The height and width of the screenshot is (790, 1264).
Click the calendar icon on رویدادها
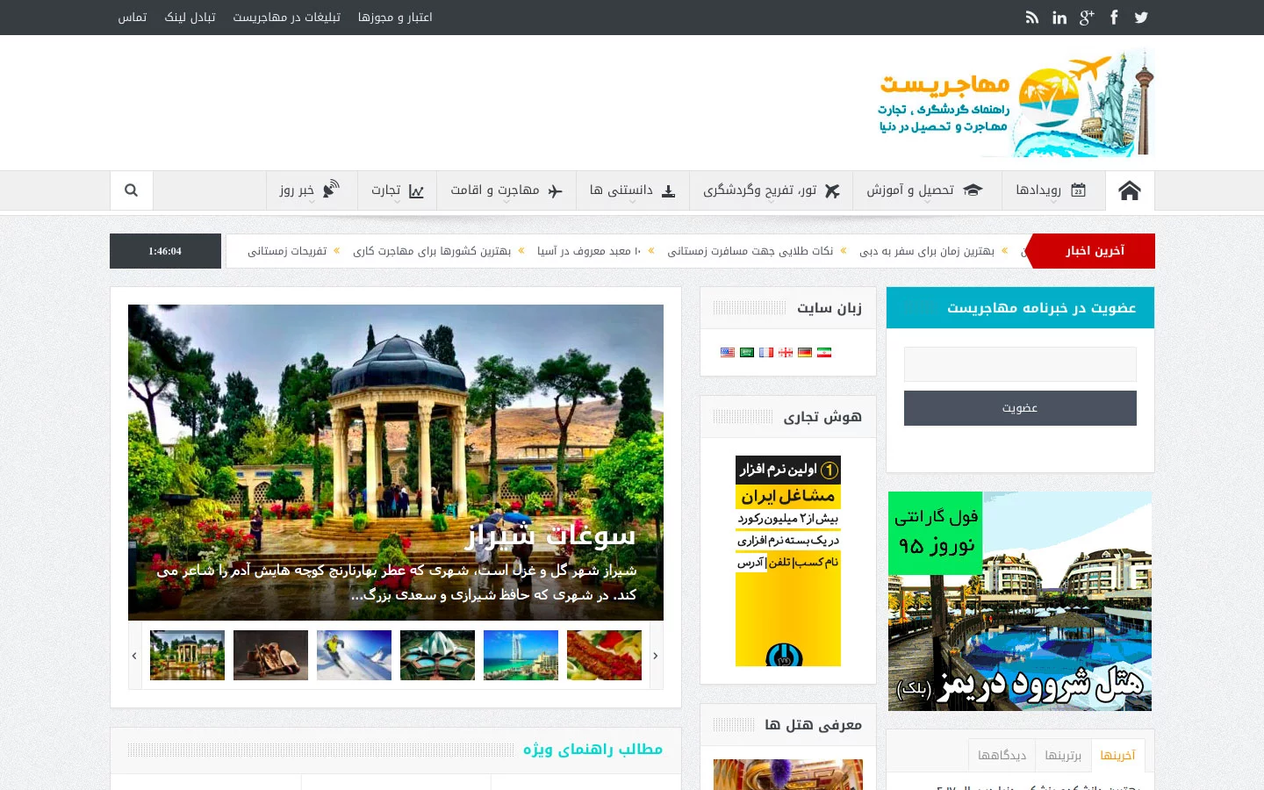point(1079,190)
